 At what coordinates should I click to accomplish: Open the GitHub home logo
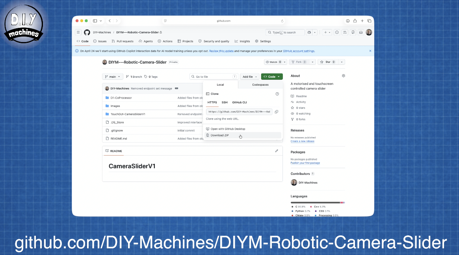point(87,32)
